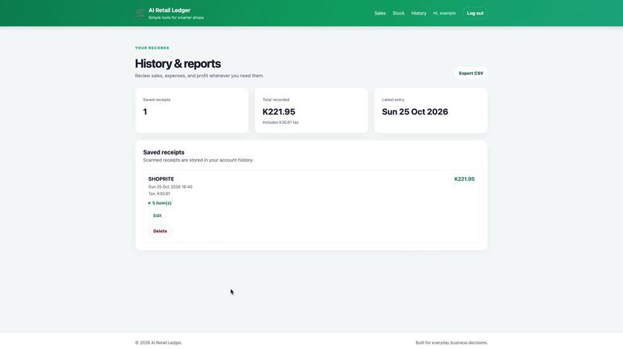The image size is (623, 350).
Task: Click the Simple tools for smarter shops tagline
Action: point(176,18)
